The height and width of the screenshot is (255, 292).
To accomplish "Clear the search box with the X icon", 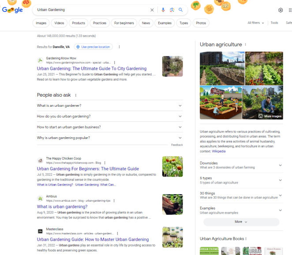I will coord(152,10).
